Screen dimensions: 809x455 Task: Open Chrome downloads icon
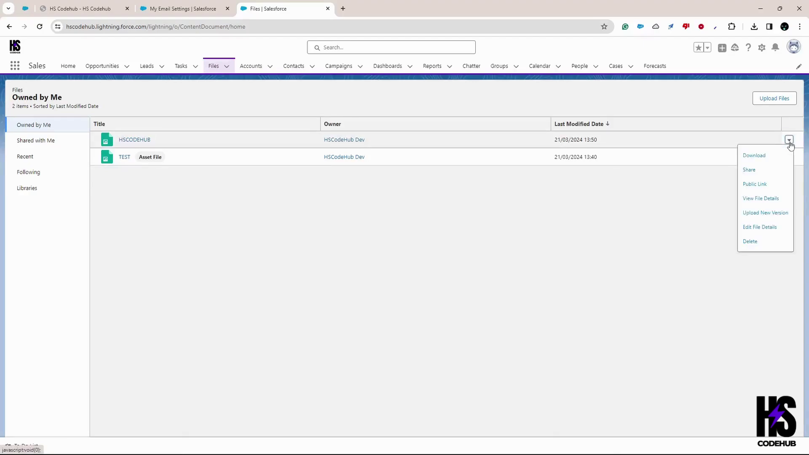[754, 27]
